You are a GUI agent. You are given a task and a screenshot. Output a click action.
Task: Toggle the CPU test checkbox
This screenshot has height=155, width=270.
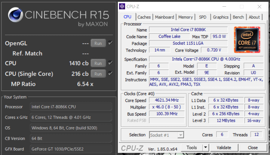click(x=110, y=63)
